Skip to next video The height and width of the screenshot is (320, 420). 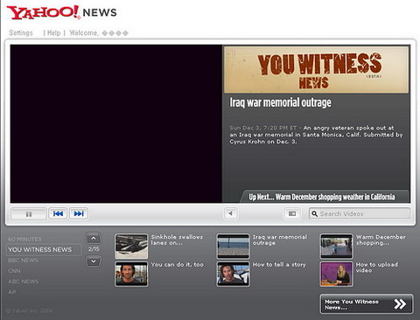79,213
